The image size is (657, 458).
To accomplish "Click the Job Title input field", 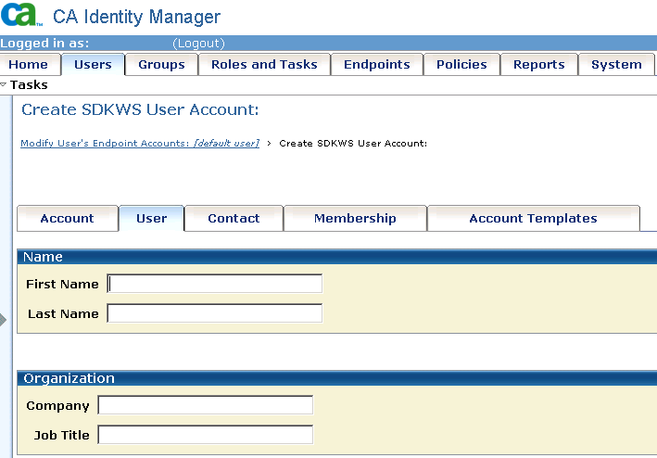I will pos(206,435).
